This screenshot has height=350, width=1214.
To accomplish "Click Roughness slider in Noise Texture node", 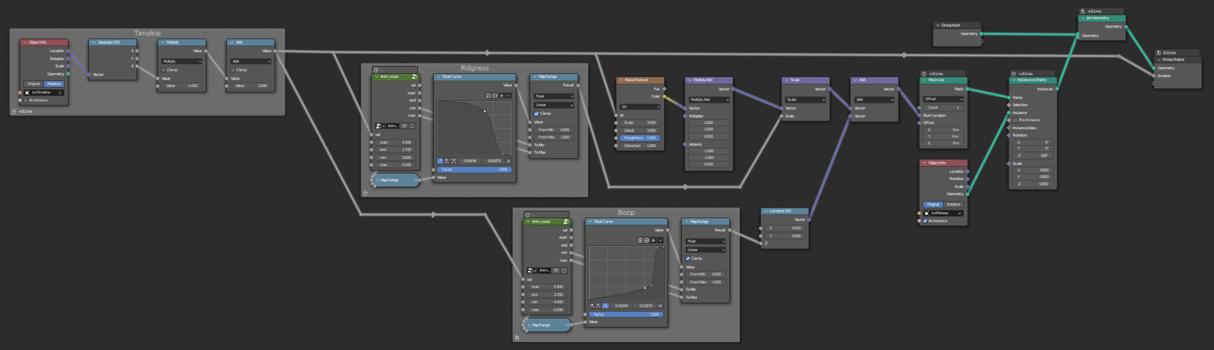I will (639, 138).
